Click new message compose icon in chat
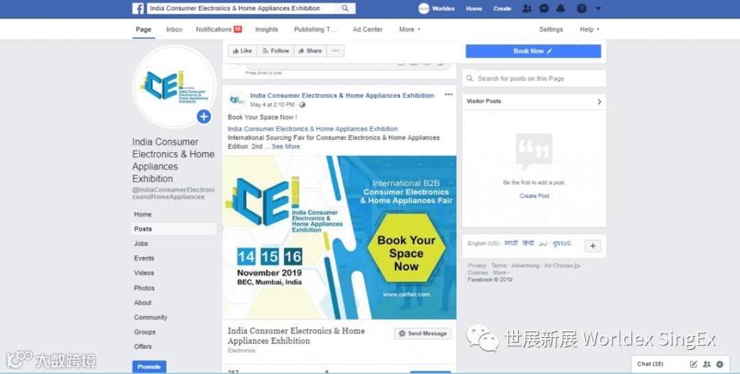Screen dimensions: 740x374 pos(693,364)
